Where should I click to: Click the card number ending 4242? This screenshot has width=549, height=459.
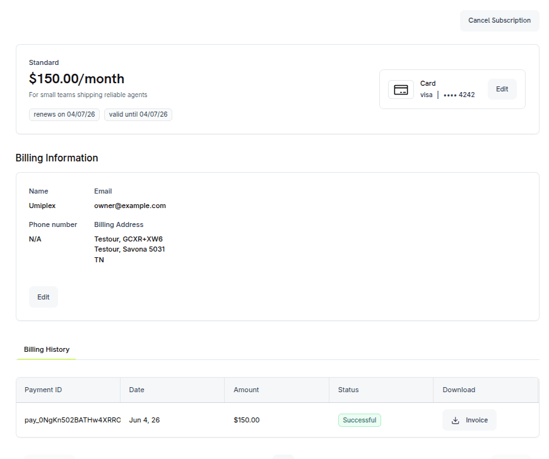coord(459,95)
